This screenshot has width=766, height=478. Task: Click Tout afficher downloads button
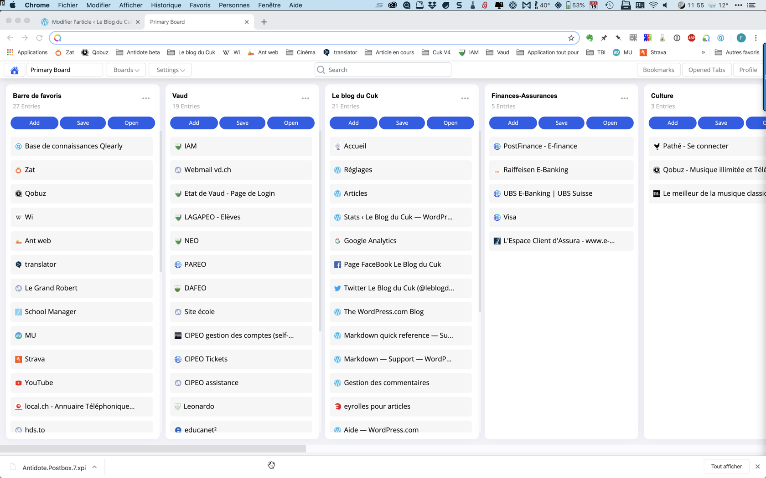pyautogui.click(x=726, y=466)
